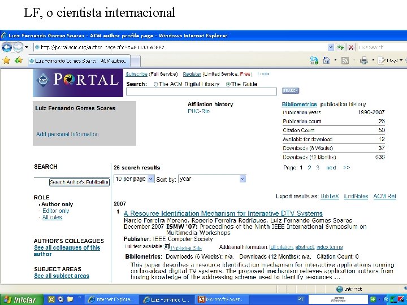
Task: Click the Login link
Action: [x=263, y=74]
